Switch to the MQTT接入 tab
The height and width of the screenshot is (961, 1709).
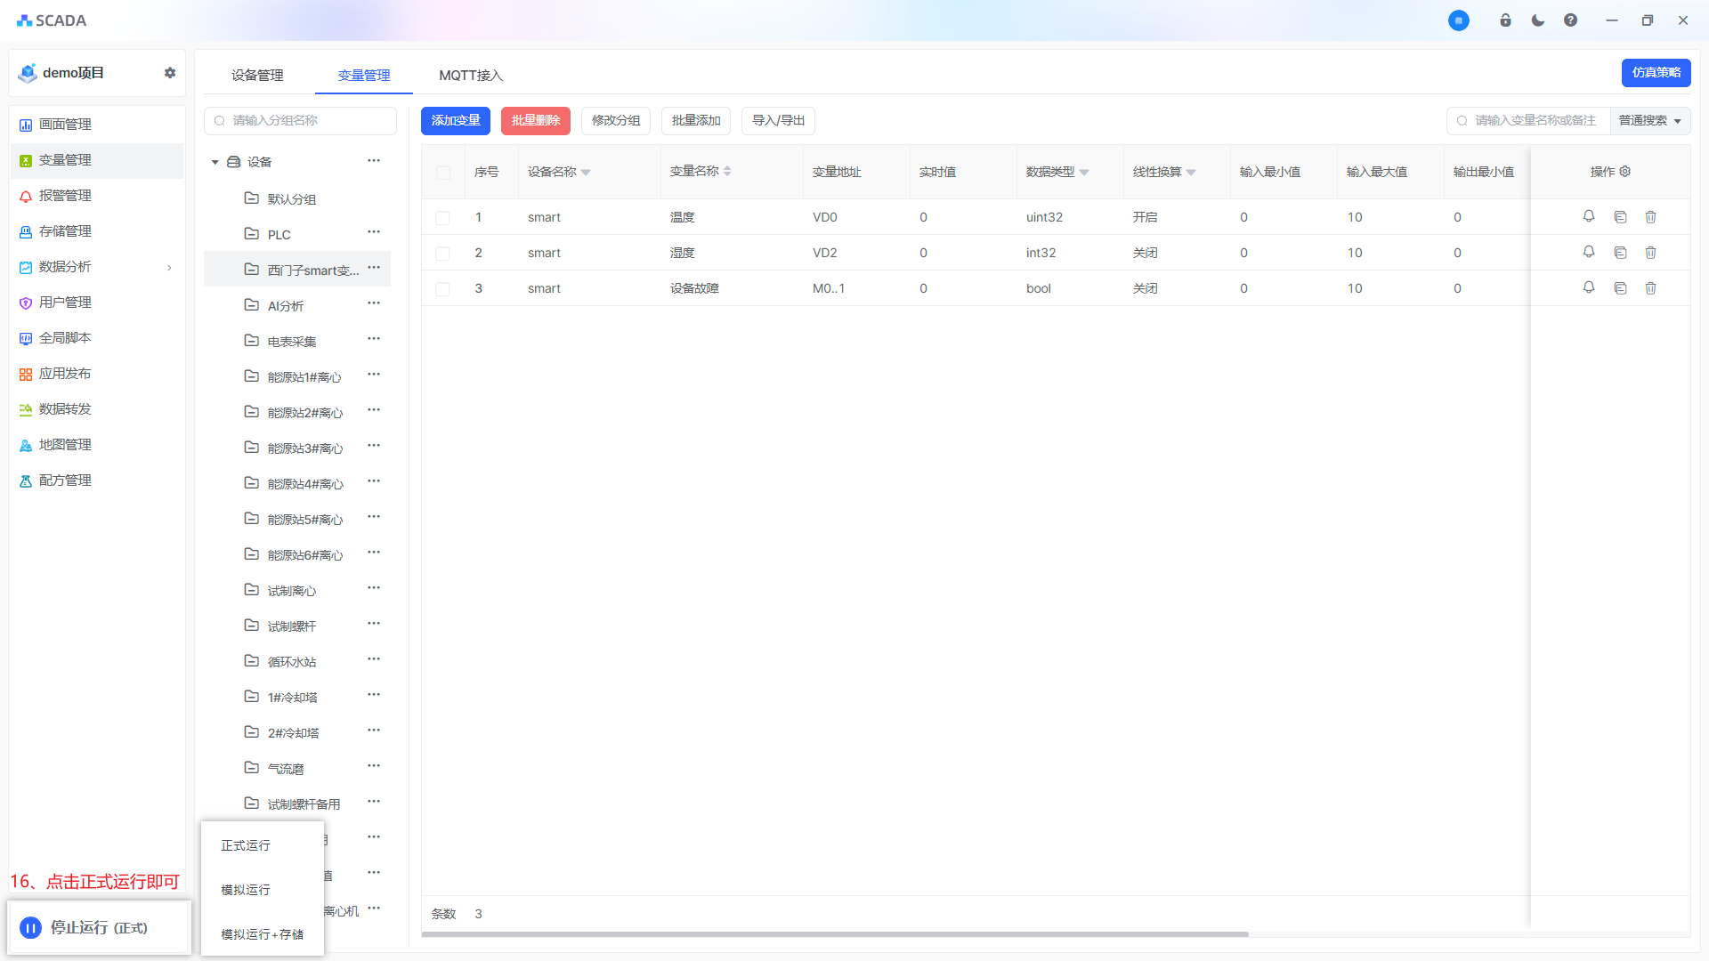471,76
